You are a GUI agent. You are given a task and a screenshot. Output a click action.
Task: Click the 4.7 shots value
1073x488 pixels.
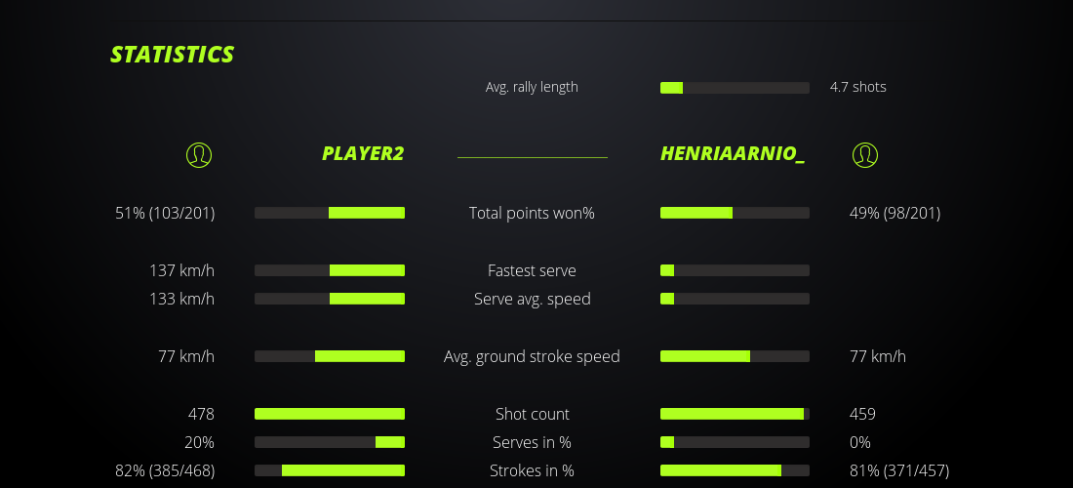(858, 87)
